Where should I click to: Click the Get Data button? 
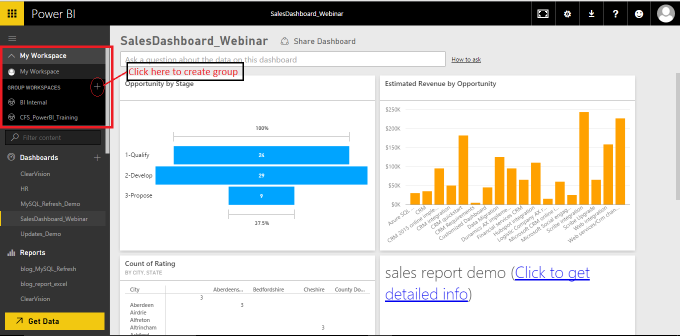click(x=54, y=321)
